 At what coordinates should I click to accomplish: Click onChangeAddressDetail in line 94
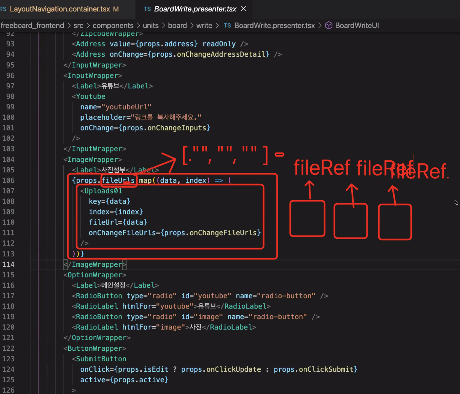[x=221, y=54]
